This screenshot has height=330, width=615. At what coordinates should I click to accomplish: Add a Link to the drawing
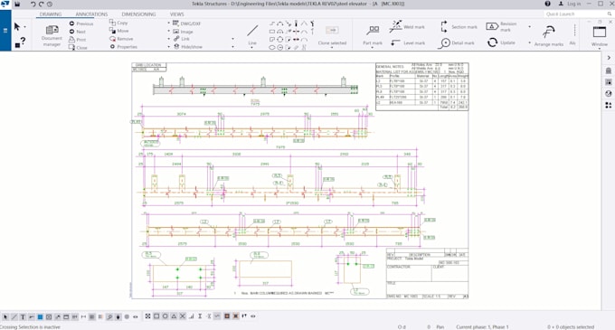point(181,39)
